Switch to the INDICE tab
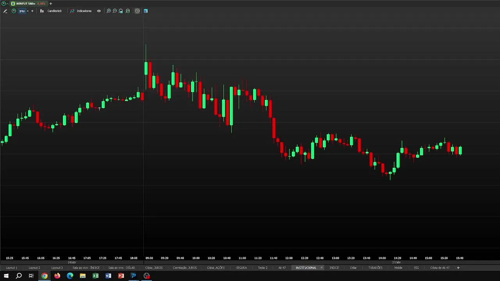Screen dimensions: 500x281 [x=334, y=268]
